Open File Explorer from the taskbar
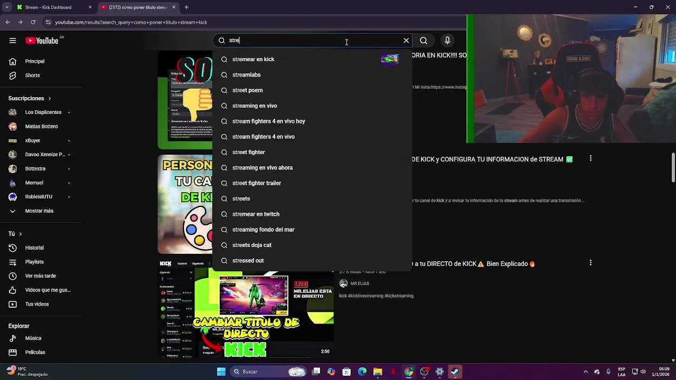Screen dimensions: 676x380 pyautogui.click(x=378, y=372)
